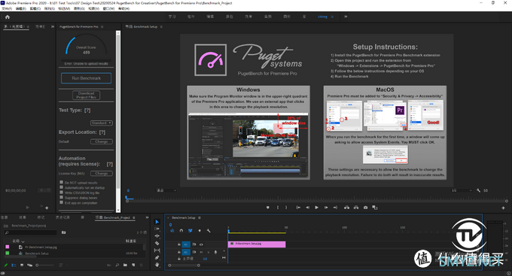This screenshot has height=276, width=512.
Task: Expand source panel group overflow arrows
Action: point(53,27)
